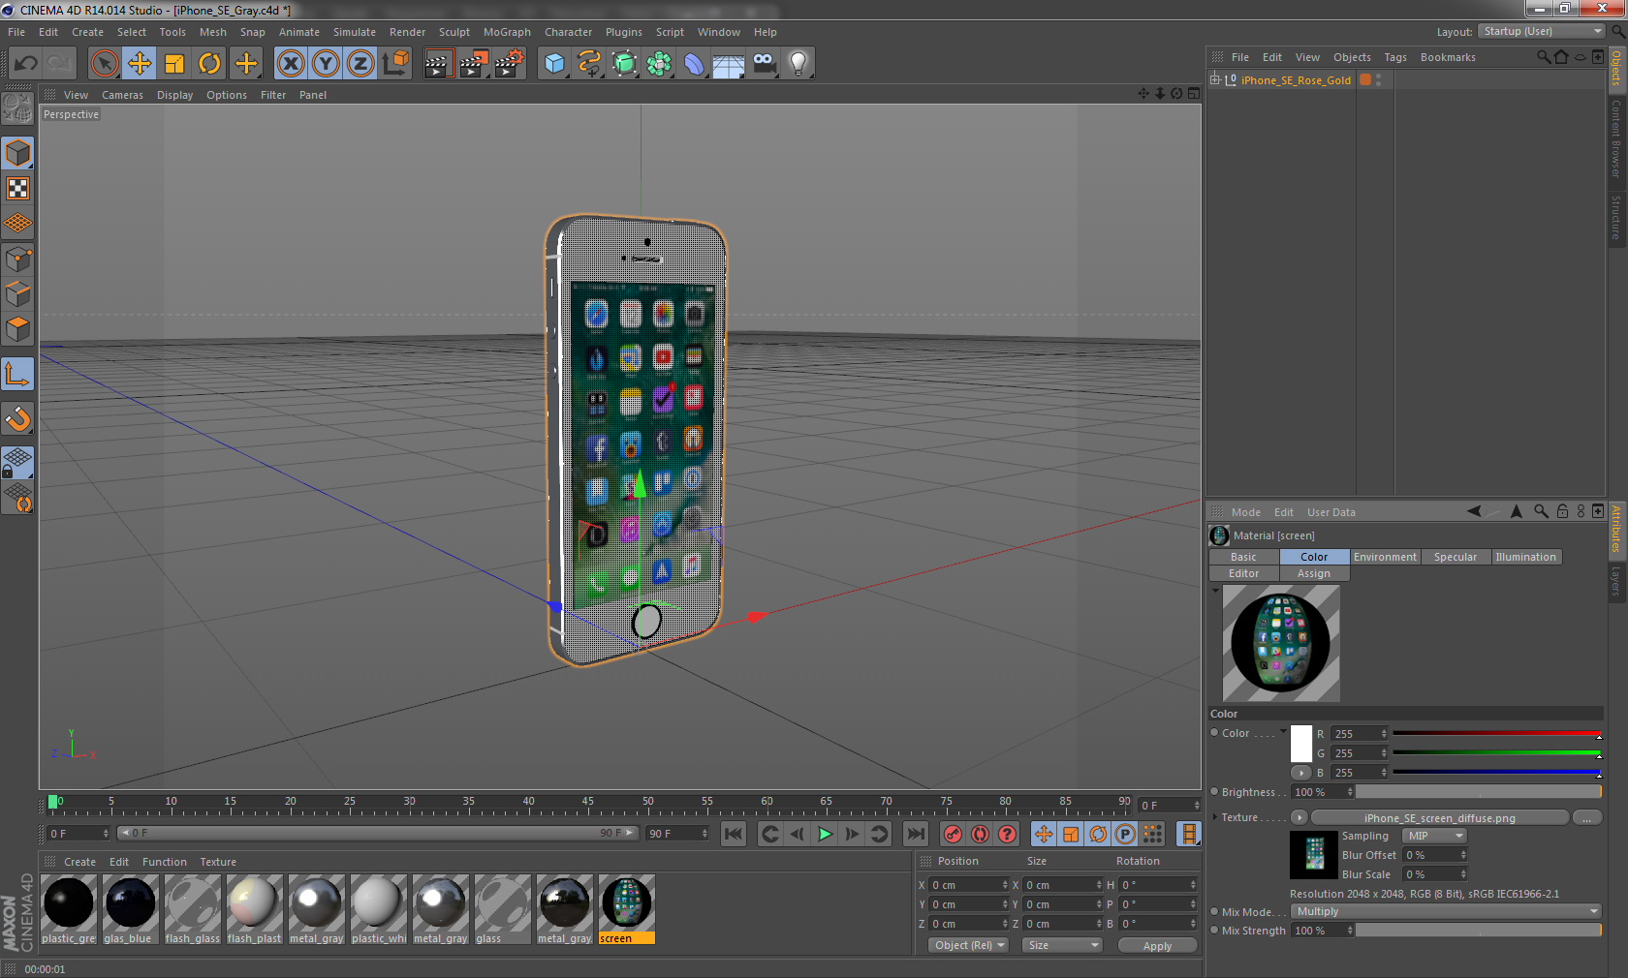Open the Environment material tab
The image size is (1628, 978).
coord(1385,557)
